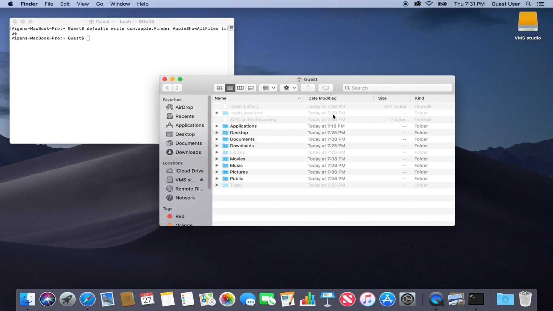Click the Share toolbar button

(308, 88)
